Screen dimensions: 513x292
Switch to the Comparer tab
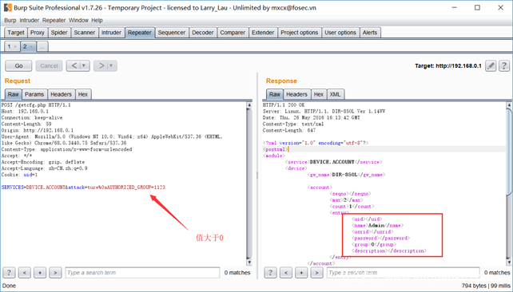[233, 33]
